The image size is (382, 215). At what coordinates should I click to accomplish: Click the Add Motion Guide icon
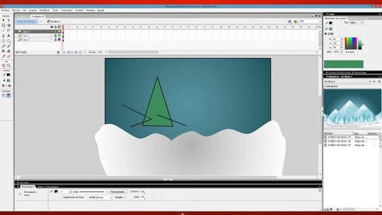coord(21,52)
